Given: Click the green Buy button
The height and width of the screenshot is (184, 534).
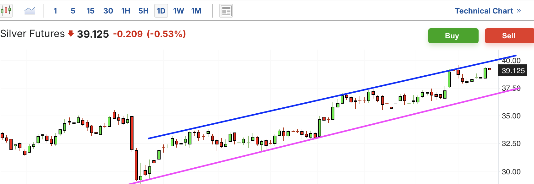Looking at the screenshot, I should click(453, 36).
